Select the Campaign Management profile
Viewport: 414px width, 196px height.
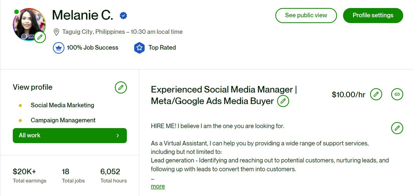(x=63, y=121)
